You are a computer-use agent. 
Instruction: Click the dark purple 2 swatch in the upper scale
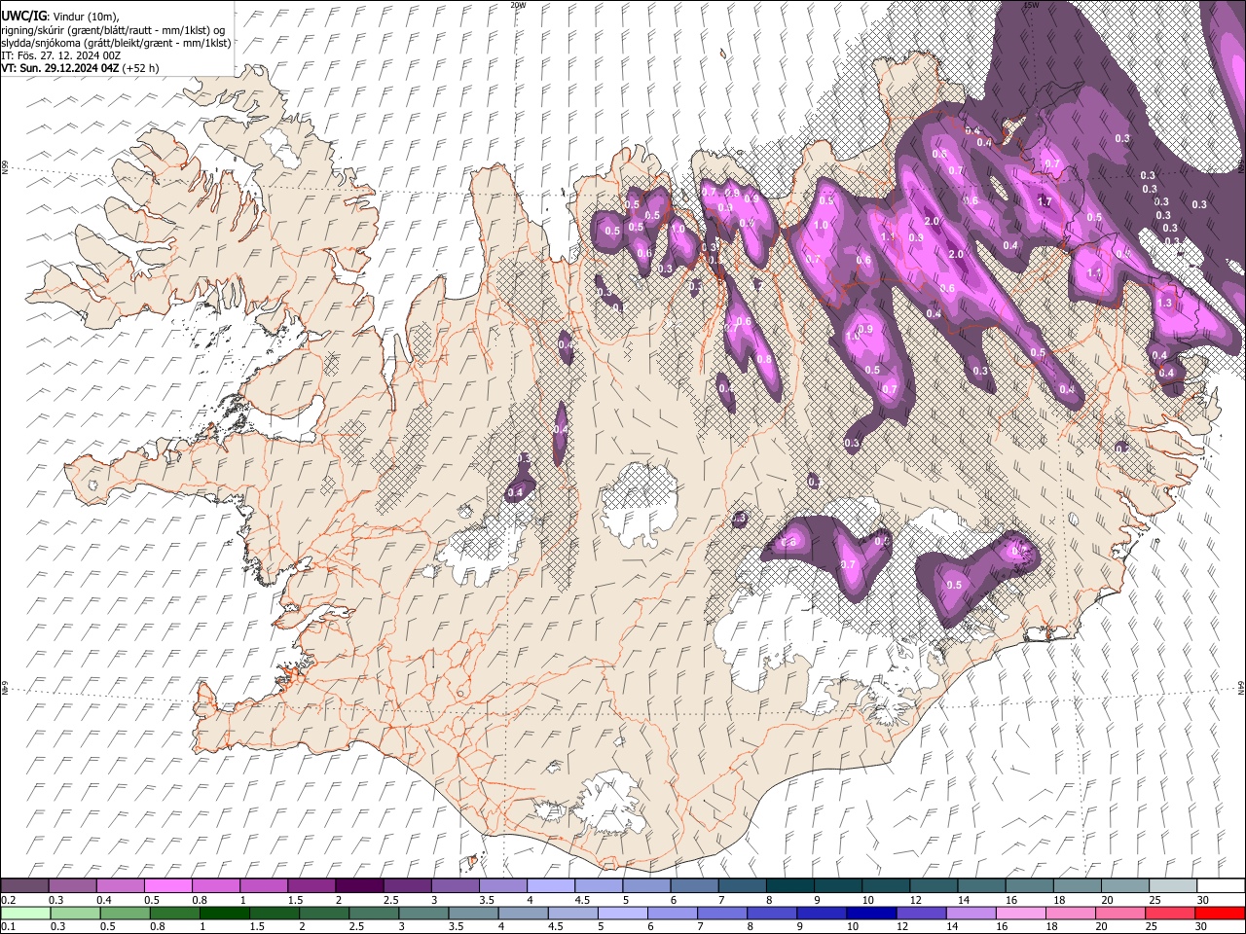(x=359, y=886)
